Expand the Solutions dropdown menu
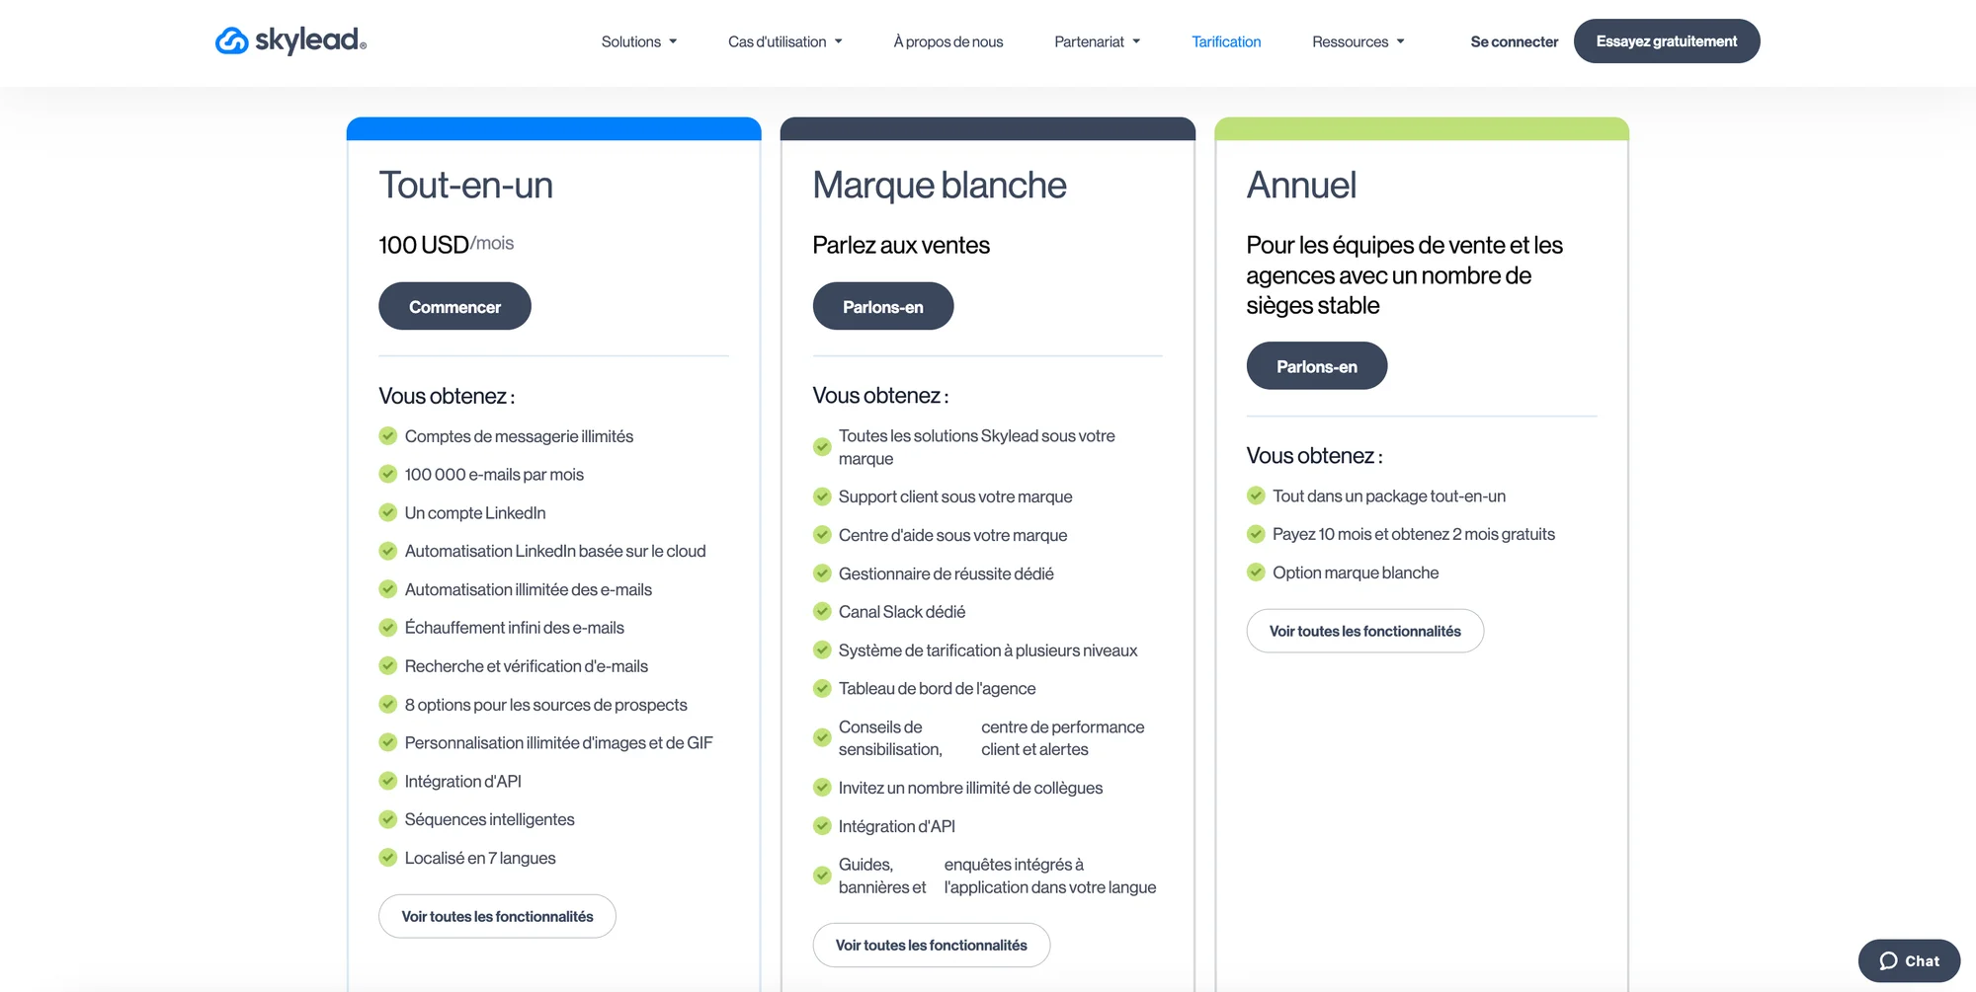Screen dimensions: 1976x992 pyautogui.click(x=639, y=41)
